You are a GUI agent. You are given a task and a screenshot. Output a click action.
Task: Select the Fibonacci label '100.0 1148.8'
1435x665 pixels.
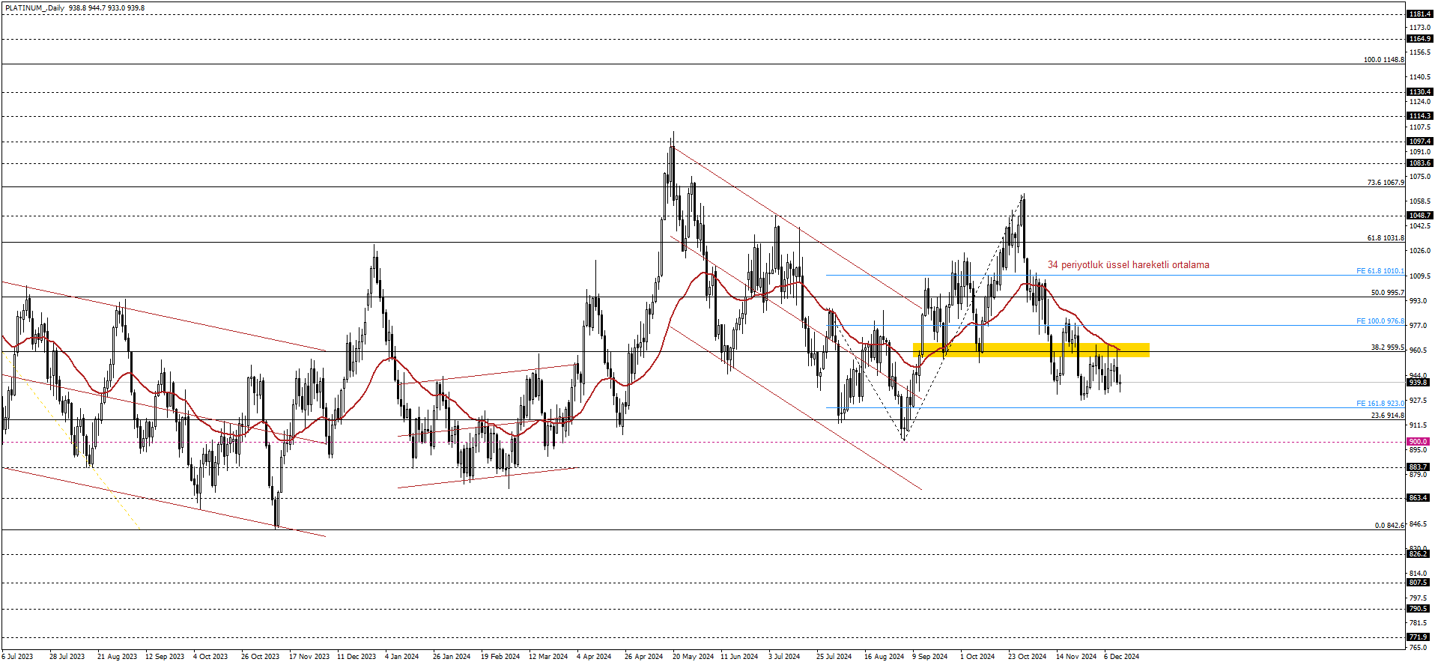1384,60
